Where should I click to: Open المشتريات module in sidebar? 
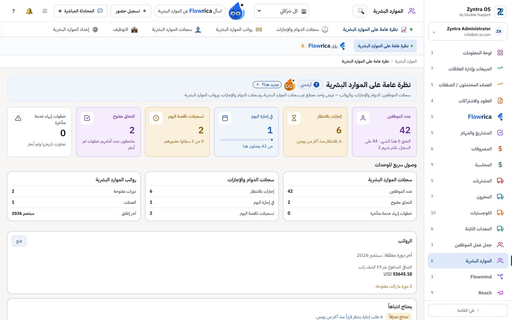468,181
